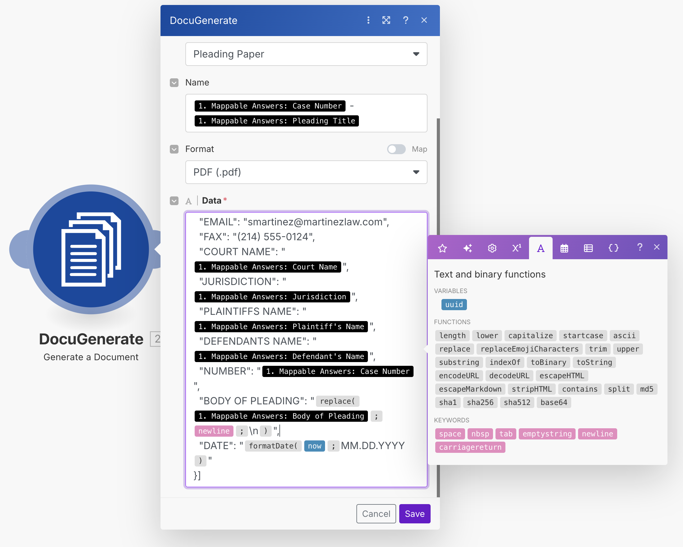The width and height of the screenshot is (683, 547).
Task: Click the text type A icon beside Data
Action: (x=188, y=201)
